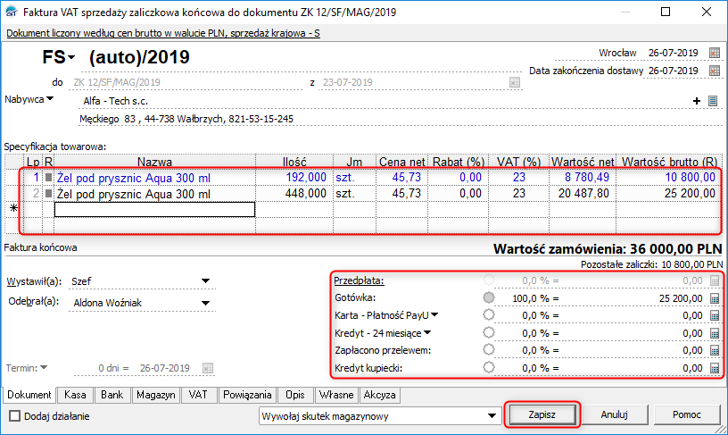Expand the Wystawił(a) Szef dropdown

(x=206, y=281)
